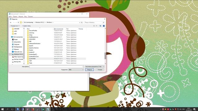Screen dimensions: 198x111
Task: Click Этот компьютер in address path
Action: click(28, 23)
